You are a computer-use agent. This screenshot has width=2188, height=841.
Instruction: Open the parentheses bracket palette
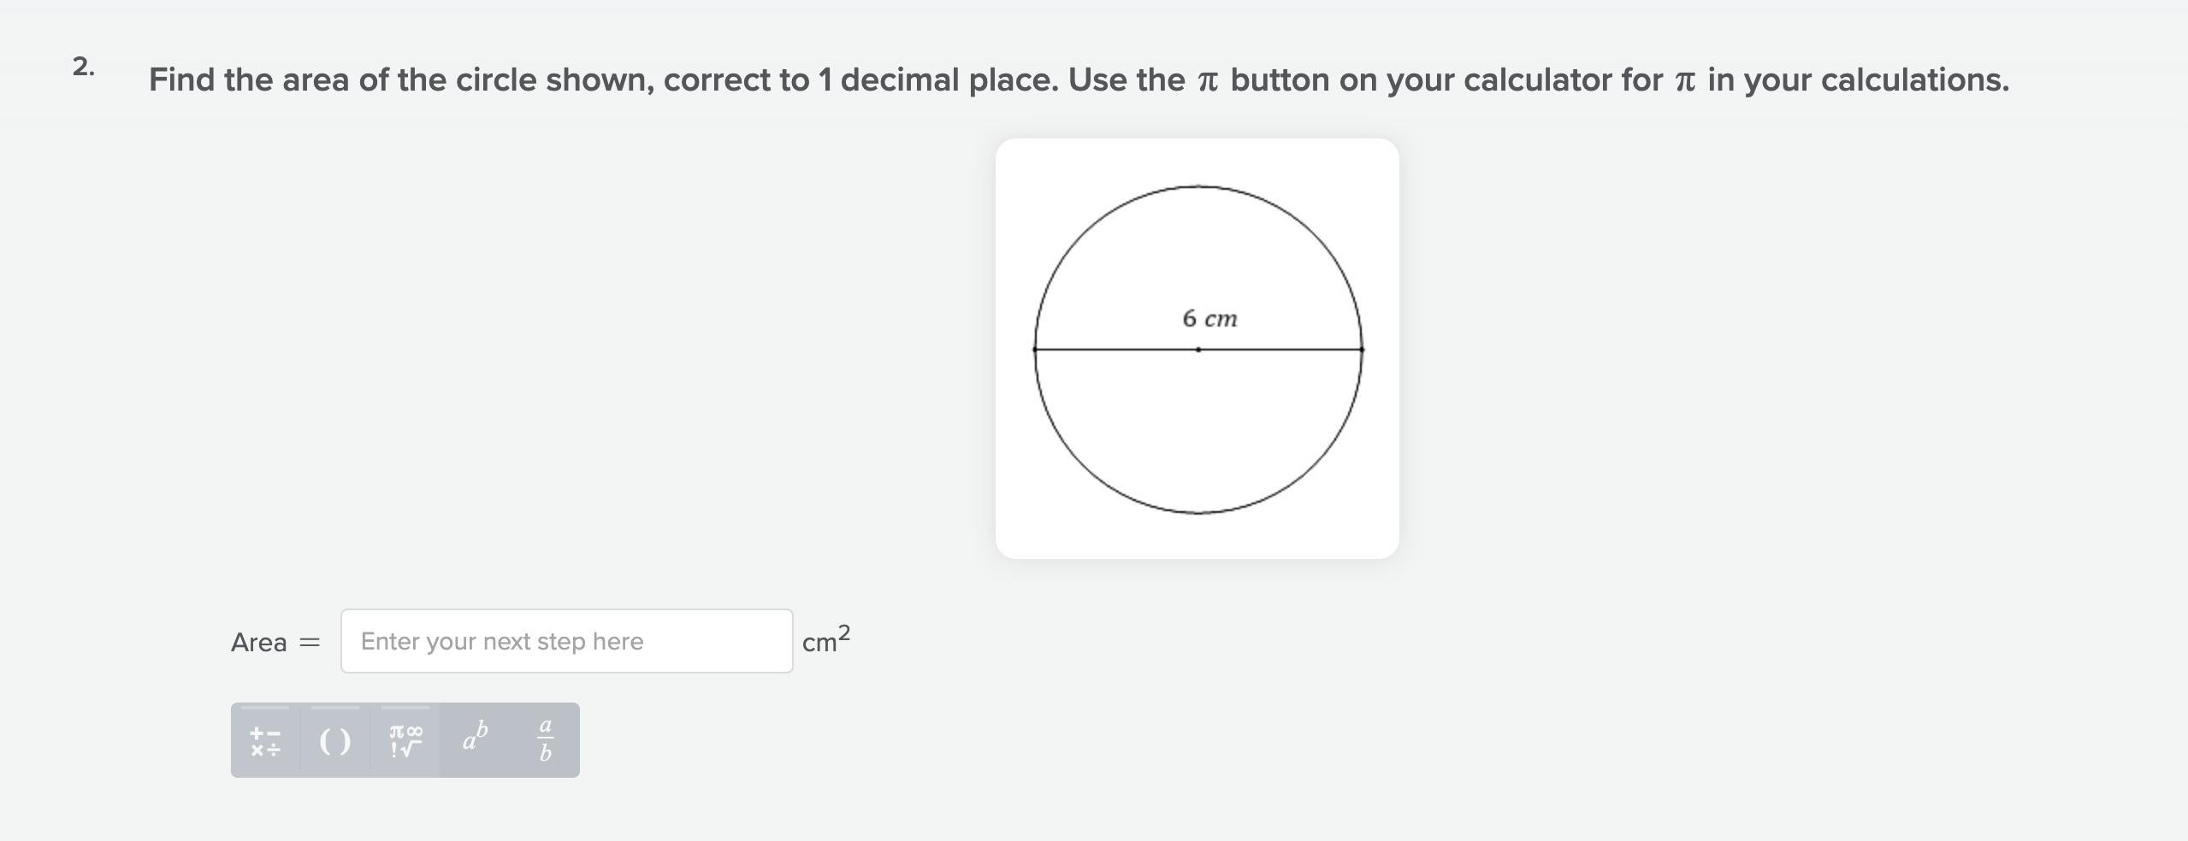point(335,741)
